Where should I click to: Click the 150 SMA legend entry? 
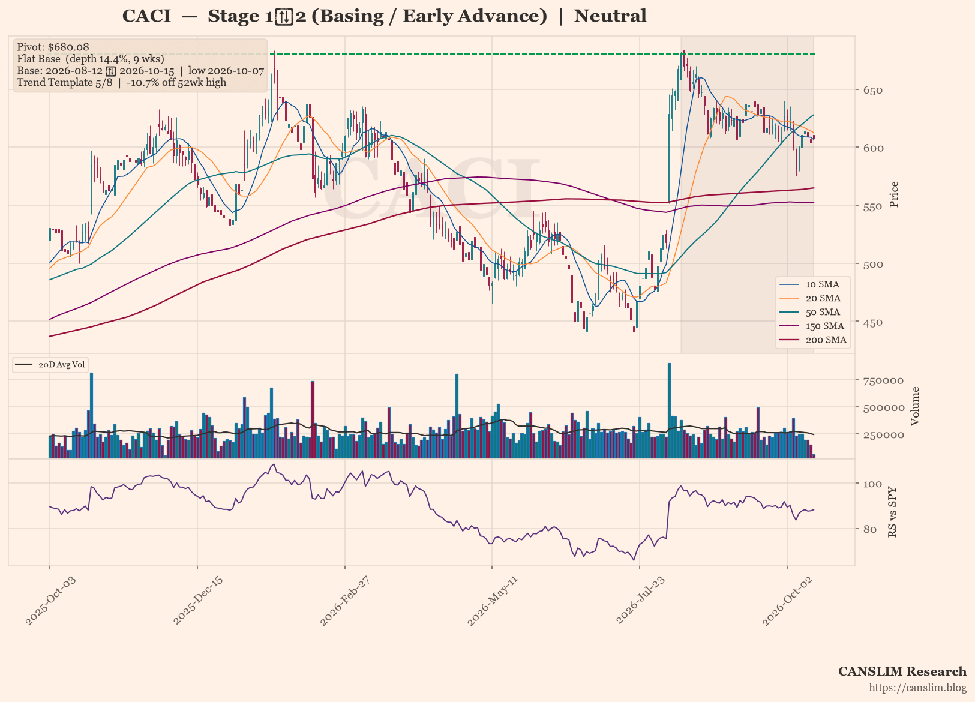pyautogui.click(x=813, y=326)
